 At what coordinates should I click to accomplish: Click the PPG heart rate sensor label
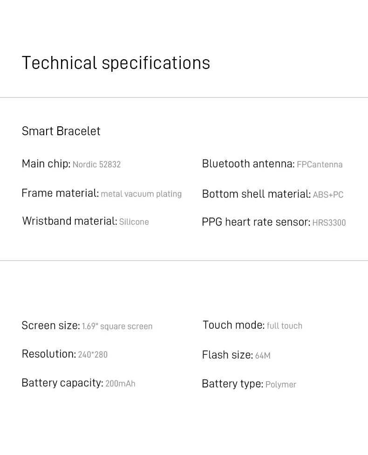click(x=256, y=222)
